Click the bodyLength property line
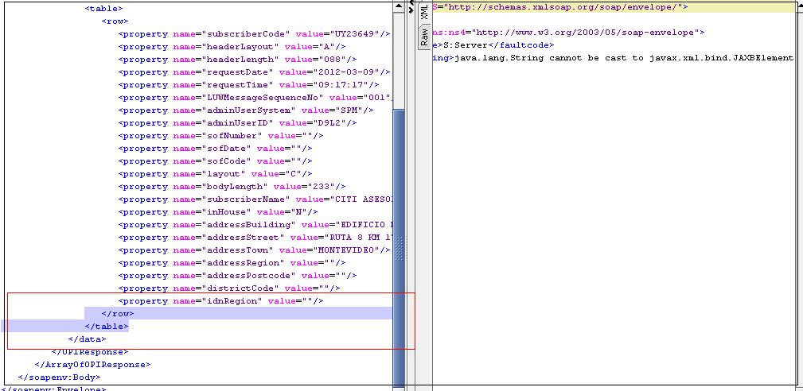The height and width of the screenshot is (391, 803). tap(232, 187)
